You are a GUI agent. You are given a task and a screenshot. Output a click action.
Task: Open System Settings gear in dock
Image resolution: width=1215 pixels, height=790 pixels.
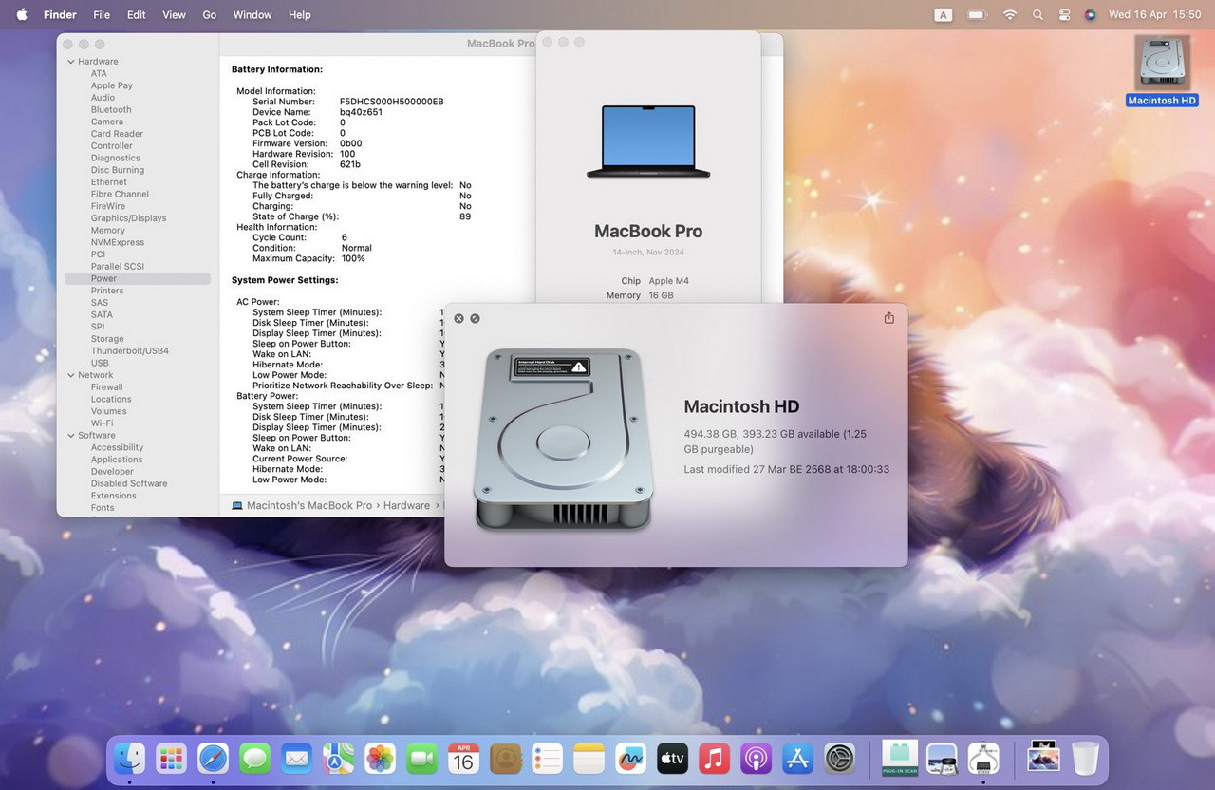pyautogui.click(x=839, y=759)
